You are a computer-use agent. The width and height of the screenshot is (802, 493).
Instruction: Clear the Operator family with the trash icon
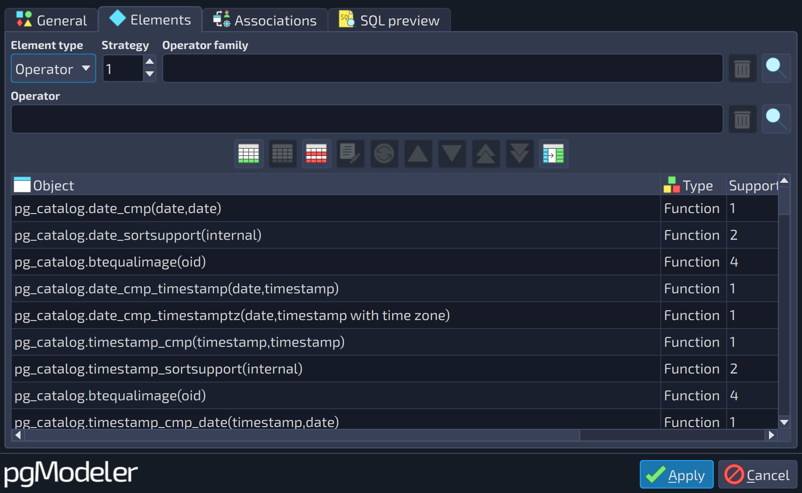(742, 69)
